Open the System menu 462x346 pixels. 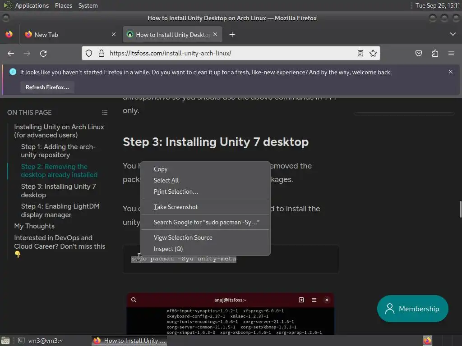point(88,5)
